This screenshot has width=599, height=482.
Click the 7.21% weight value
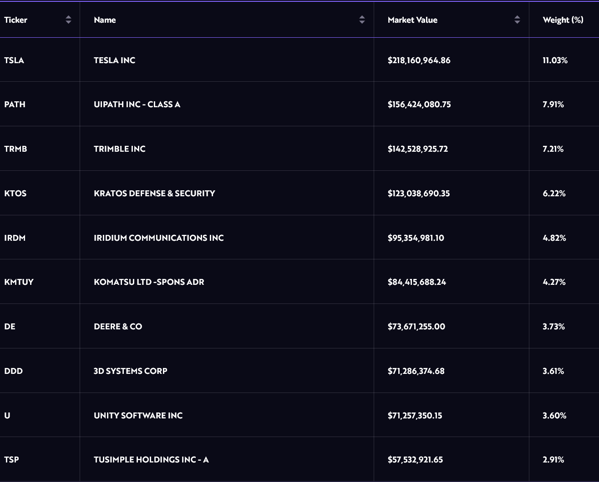pos(553,149)
